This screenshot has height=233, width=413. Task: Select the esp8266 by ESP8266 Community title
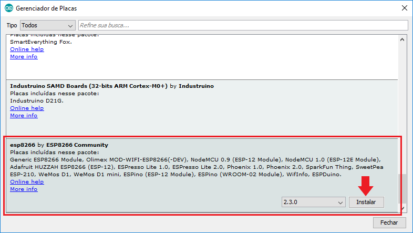[x=59, y=145]
